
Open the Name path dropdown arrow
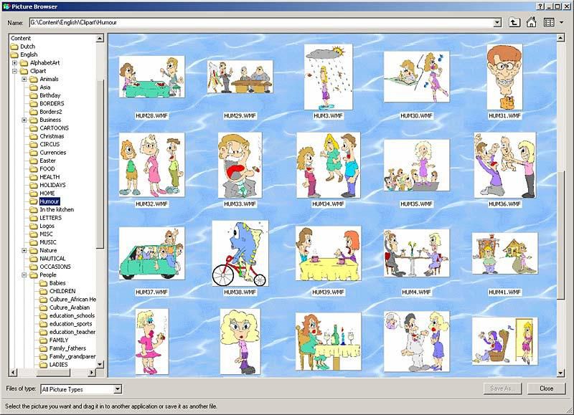pos(497,23)
